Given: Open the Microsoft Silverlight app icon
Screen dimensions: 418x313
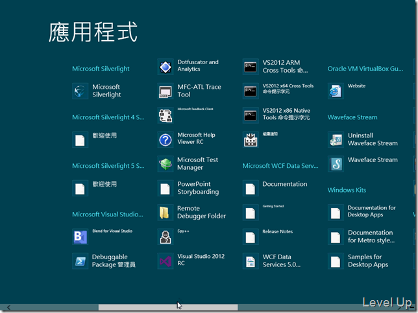Looking at the screenshot, I should (80, 91).
